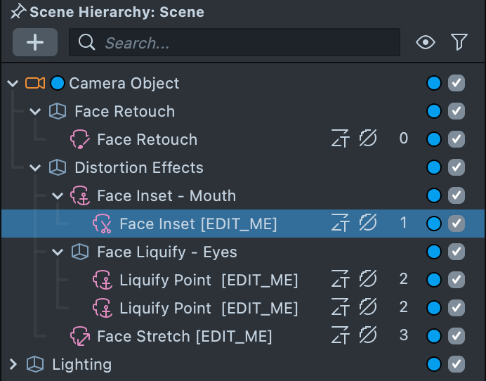Collapse the Camera Object tree node
Screen dimensions: 486x381
click(12, 84)
